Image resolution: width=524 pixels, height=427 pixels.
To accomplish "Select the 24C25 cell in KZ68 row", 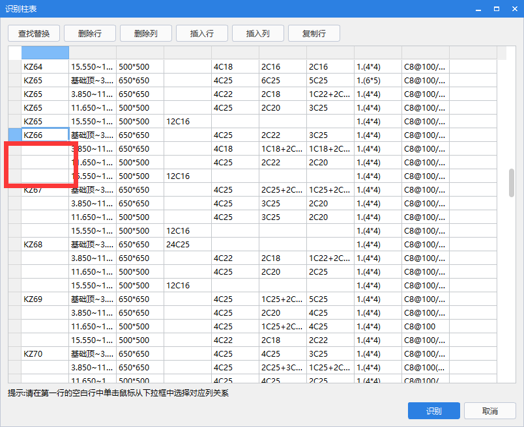I will [x=188, y=245].
